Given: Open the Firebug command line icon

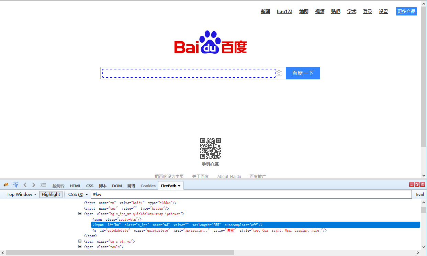Looking at the screenshot, I should [43, 185].
